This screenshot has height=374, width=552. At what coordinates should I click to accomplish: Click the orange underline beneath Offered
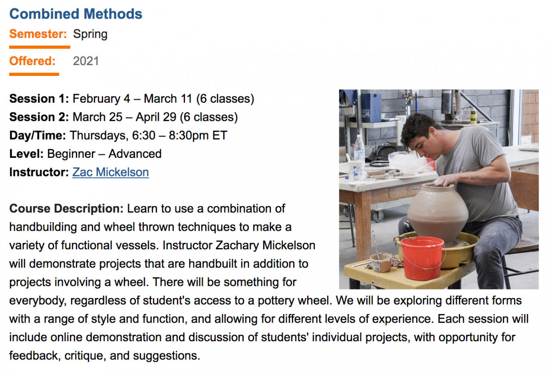click(x=34, y=74)
